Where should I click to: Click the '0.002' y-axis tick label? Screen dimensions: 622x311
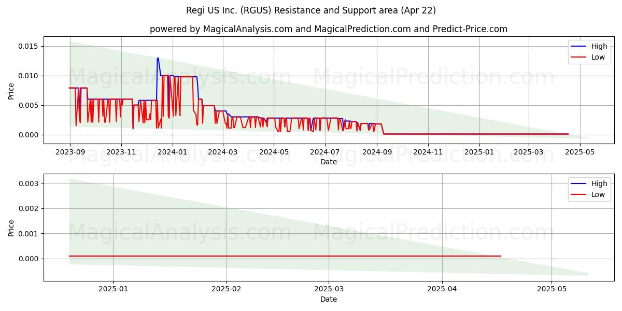pyautogui.click(x=29, y=209)
